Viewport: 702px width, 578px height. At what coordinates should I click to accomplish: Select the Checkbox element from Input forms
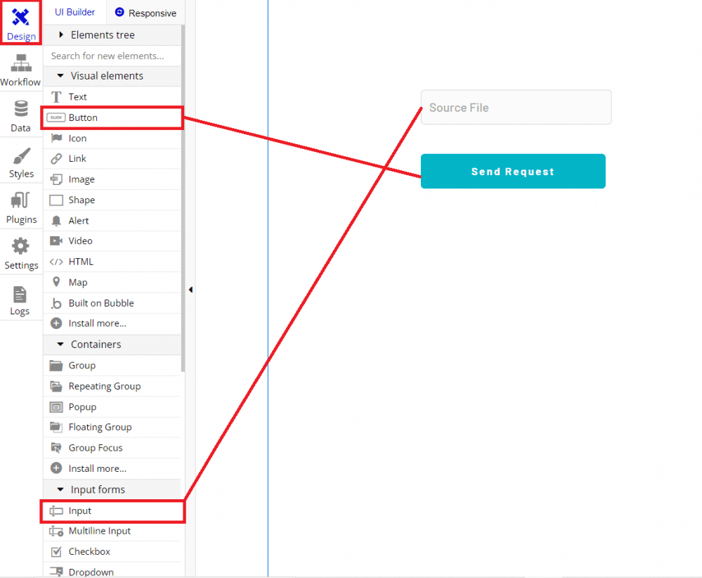(89, 552)
